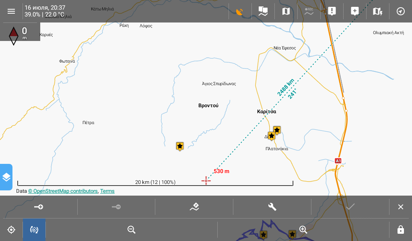
Task: Click the exclamation mark alert icon
Action: pyautogui.click(x=332, y=11)
